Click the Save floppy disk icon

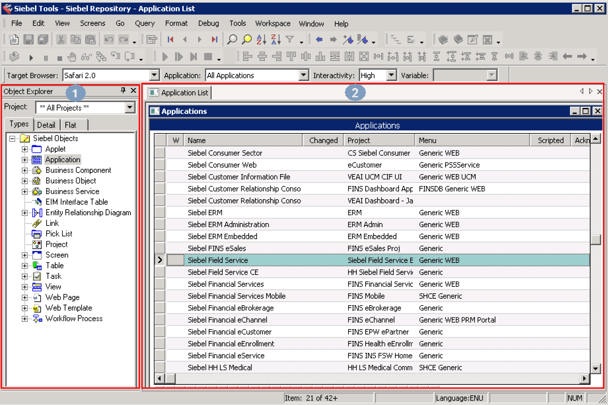pos(29,39)
